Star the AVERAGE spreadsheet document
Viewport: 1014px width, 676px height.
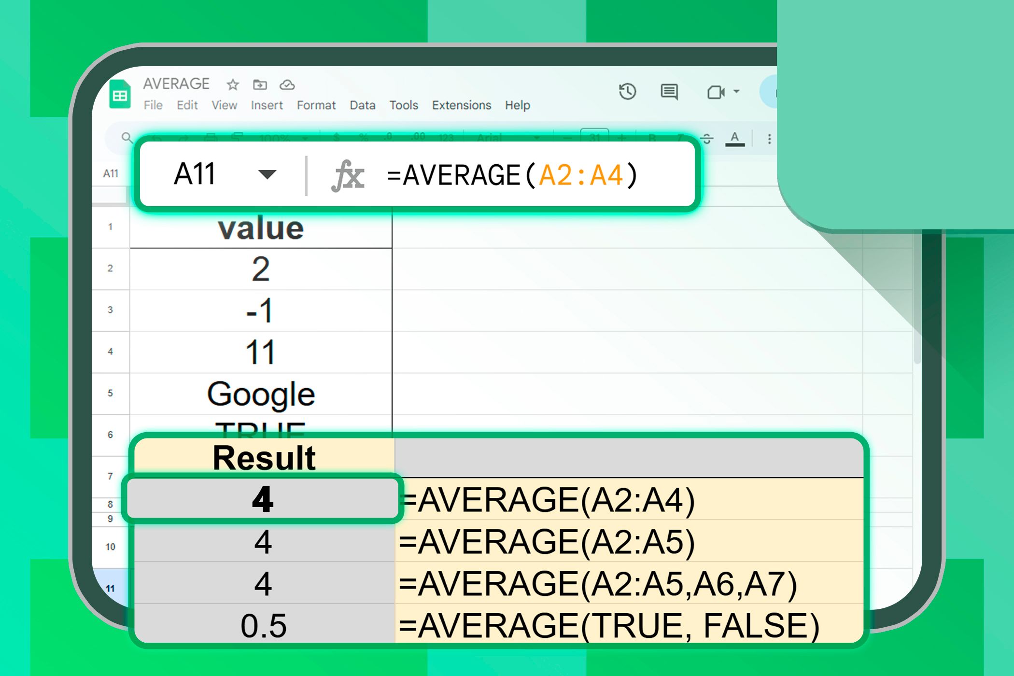233,85
